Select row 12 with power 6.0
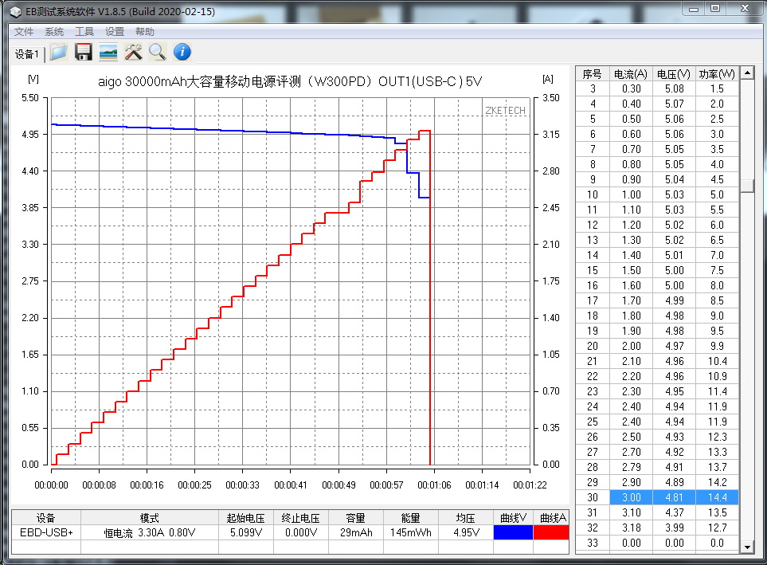767x565 pixels. (x=657, y=225)
